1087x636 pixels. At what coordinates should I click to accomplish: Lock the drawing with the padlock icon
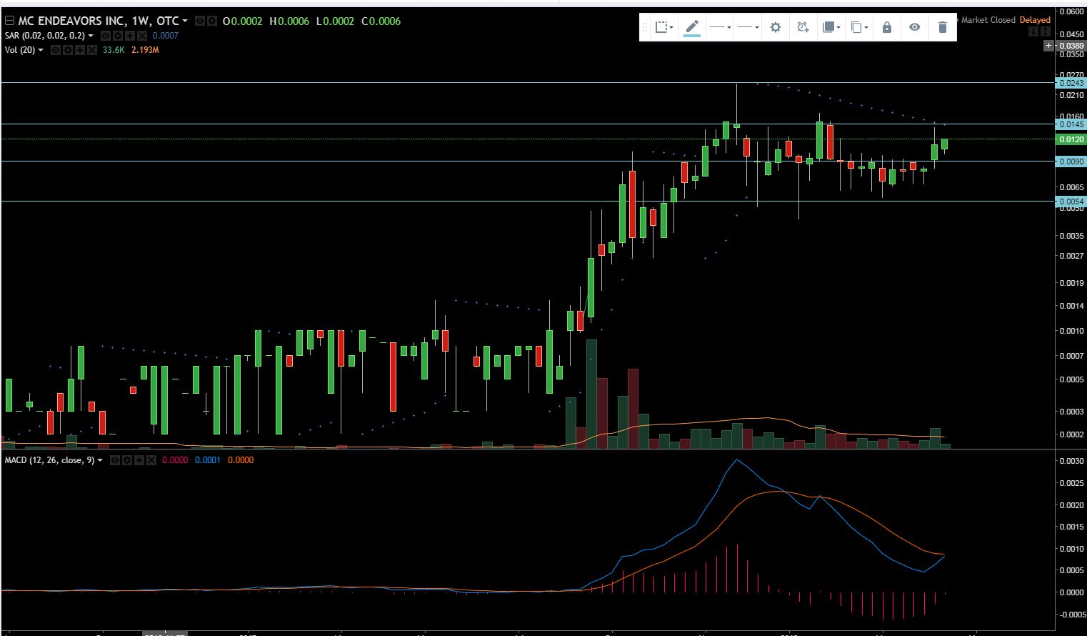[886, 27]
